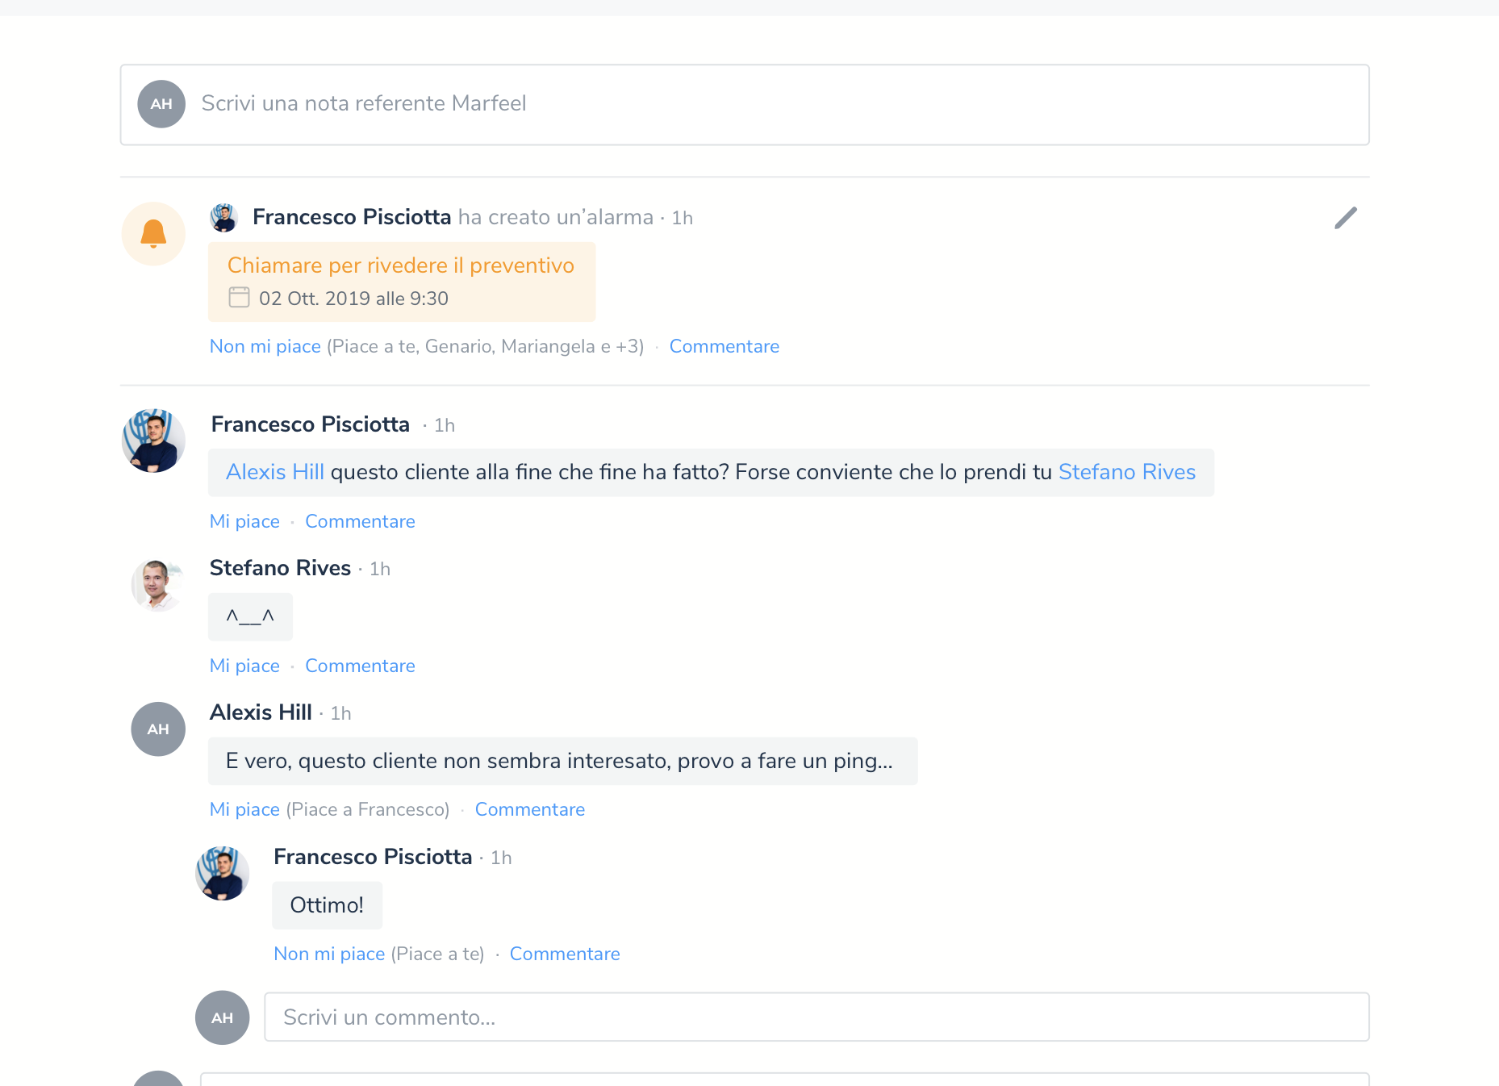
Task: Click the small Francesco avatar in the alarm header
Action: (x=223, y=217)
